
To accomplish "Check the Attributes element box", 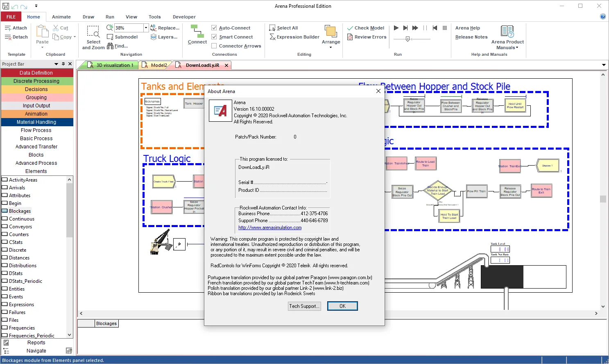I will (5, 195).
